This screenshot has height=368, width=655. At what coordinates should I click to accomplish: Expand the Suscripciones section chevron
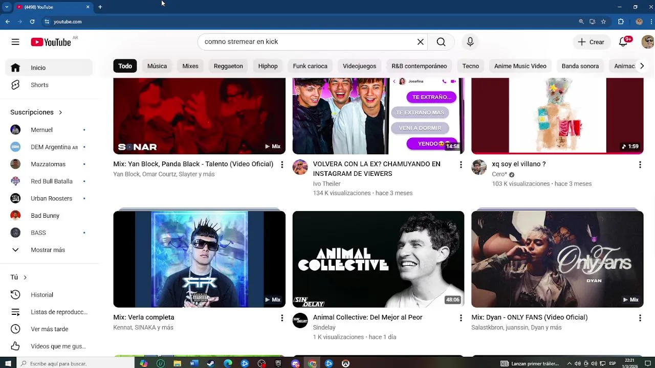(x=60, y=112)
